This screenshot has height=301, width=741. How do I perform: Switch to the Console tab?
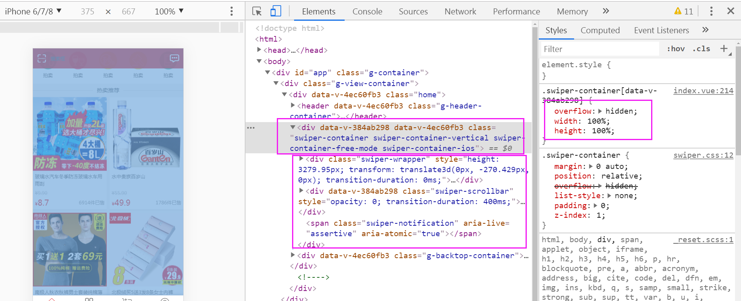tap(367, 12)
